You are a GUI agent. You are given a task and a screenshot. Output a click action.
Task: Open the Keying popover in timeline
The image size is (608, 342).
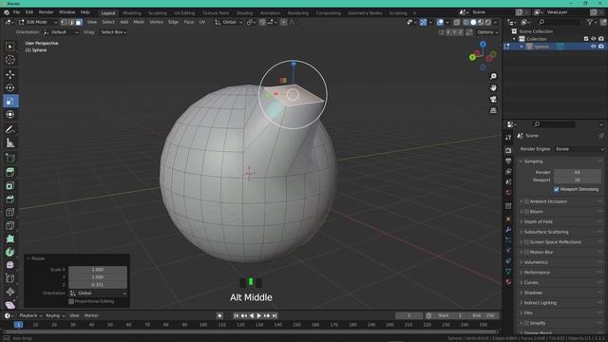point(55,315)
